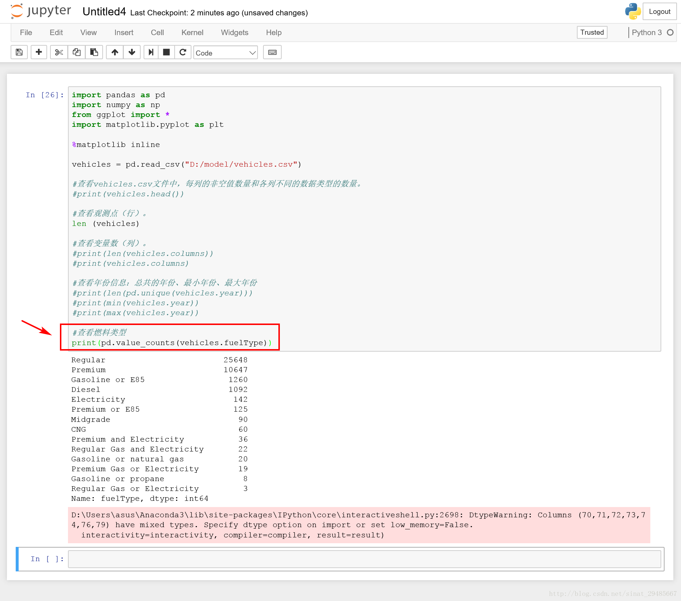Click the 'Premium 10647' output row
Screen dimensions: 681x601
click(159, 370)
